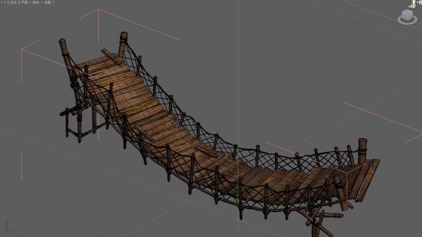Select the second tall post at bridge start
The width and height of the screenshot is (422, 237).
[122, 45]
